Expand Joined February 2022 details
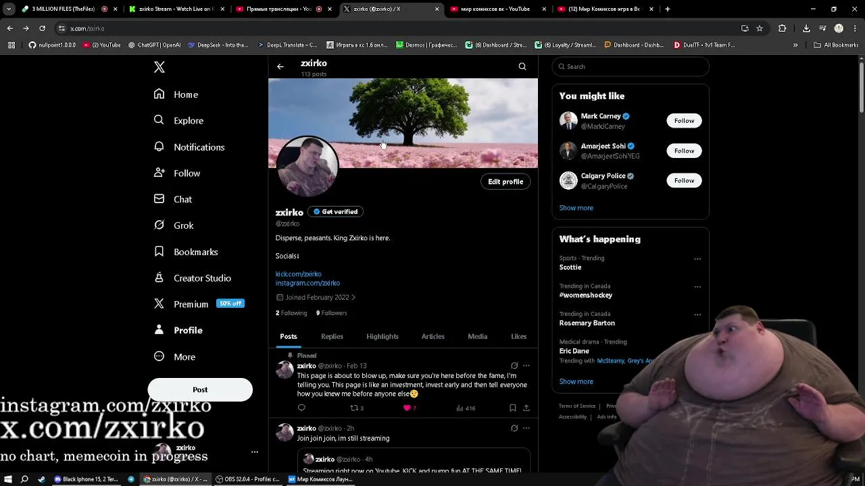Viewport: 865px width, 486px height. point(316,297)
